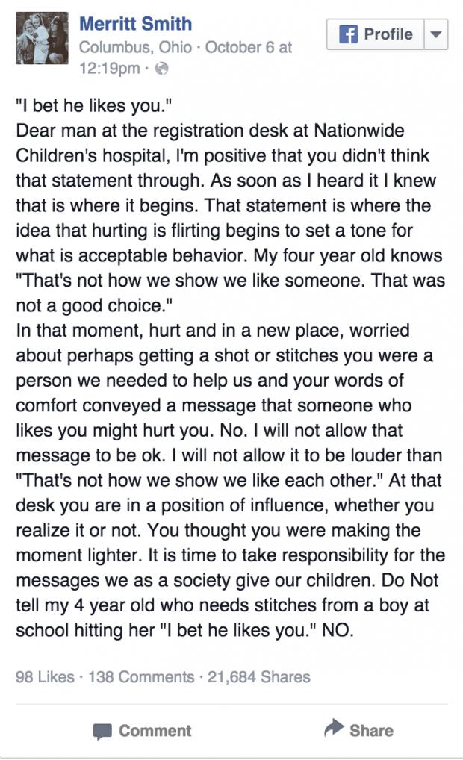
Task: View the 98 Likes list
Action: pos(45,677)
